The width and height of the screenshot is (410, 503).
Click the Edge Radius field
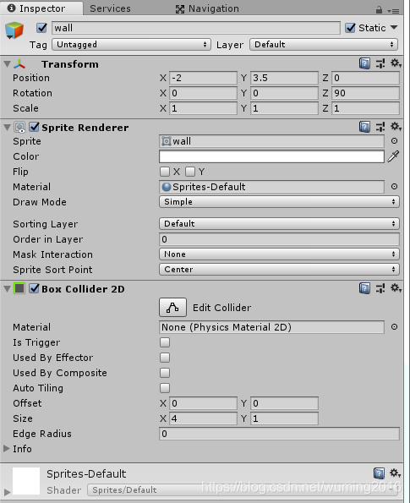coord(279,434)
